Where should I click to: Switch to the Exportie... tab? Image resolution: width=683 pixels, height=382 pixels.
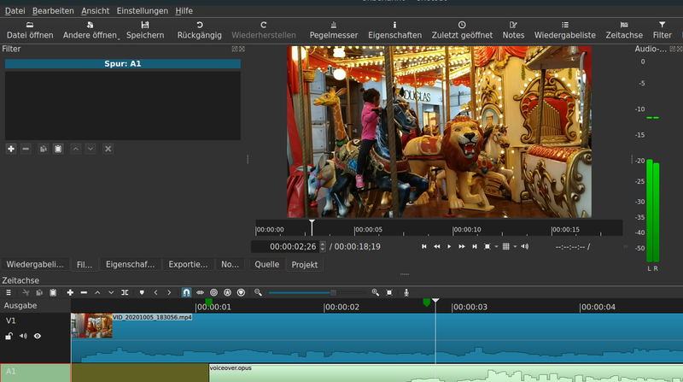[x=188, y=264]
